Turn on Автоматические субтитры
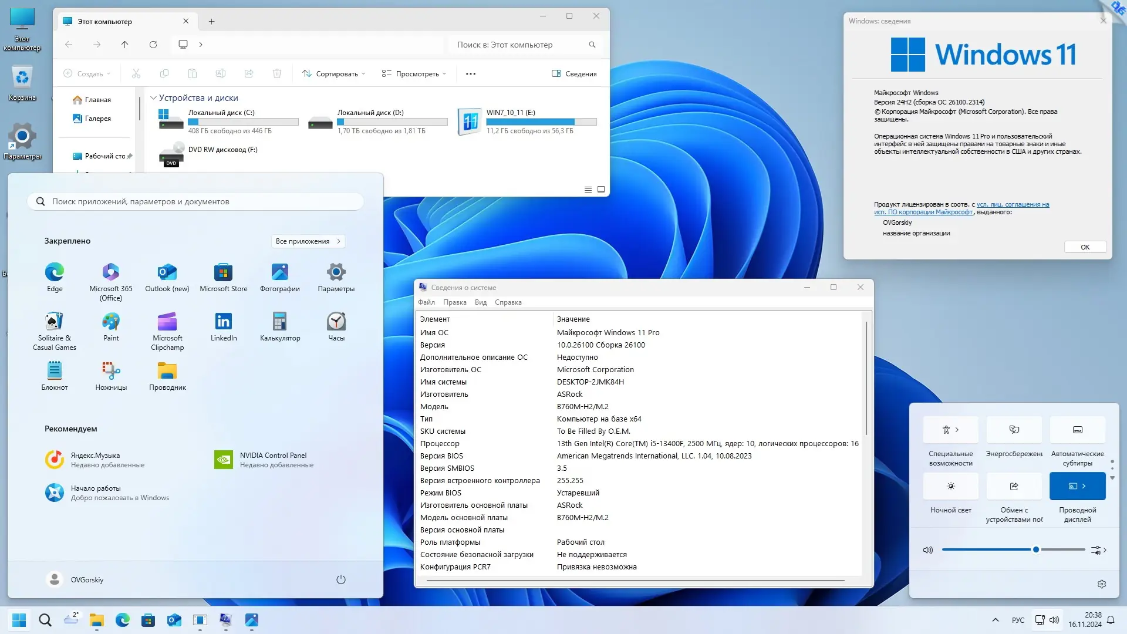 1077,430
